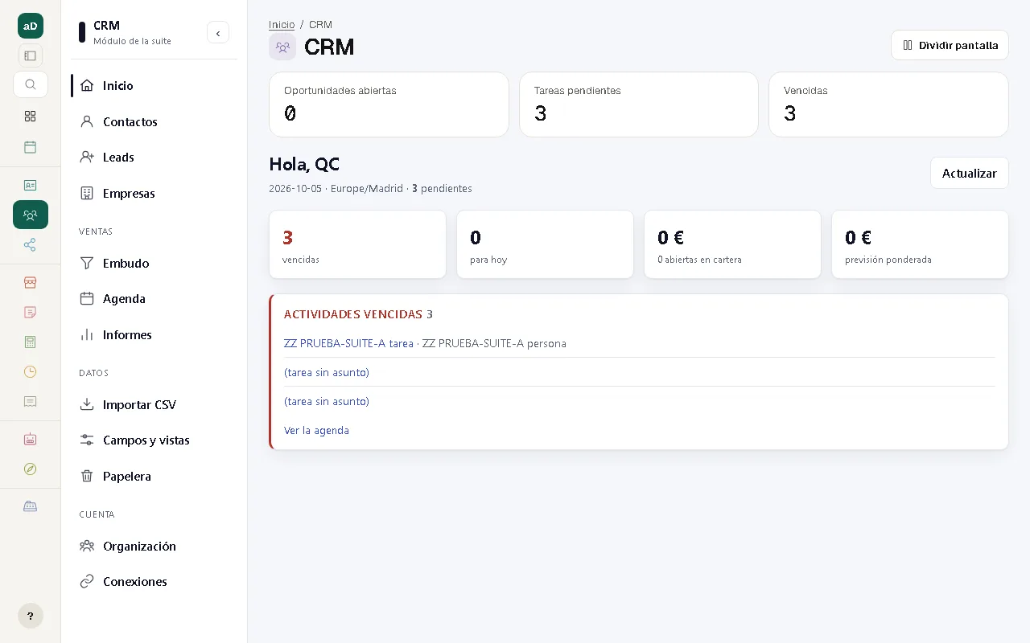Click the abiertas en cartera stat card
This screenshot has width=1030, height=643.
click(732, 244)
